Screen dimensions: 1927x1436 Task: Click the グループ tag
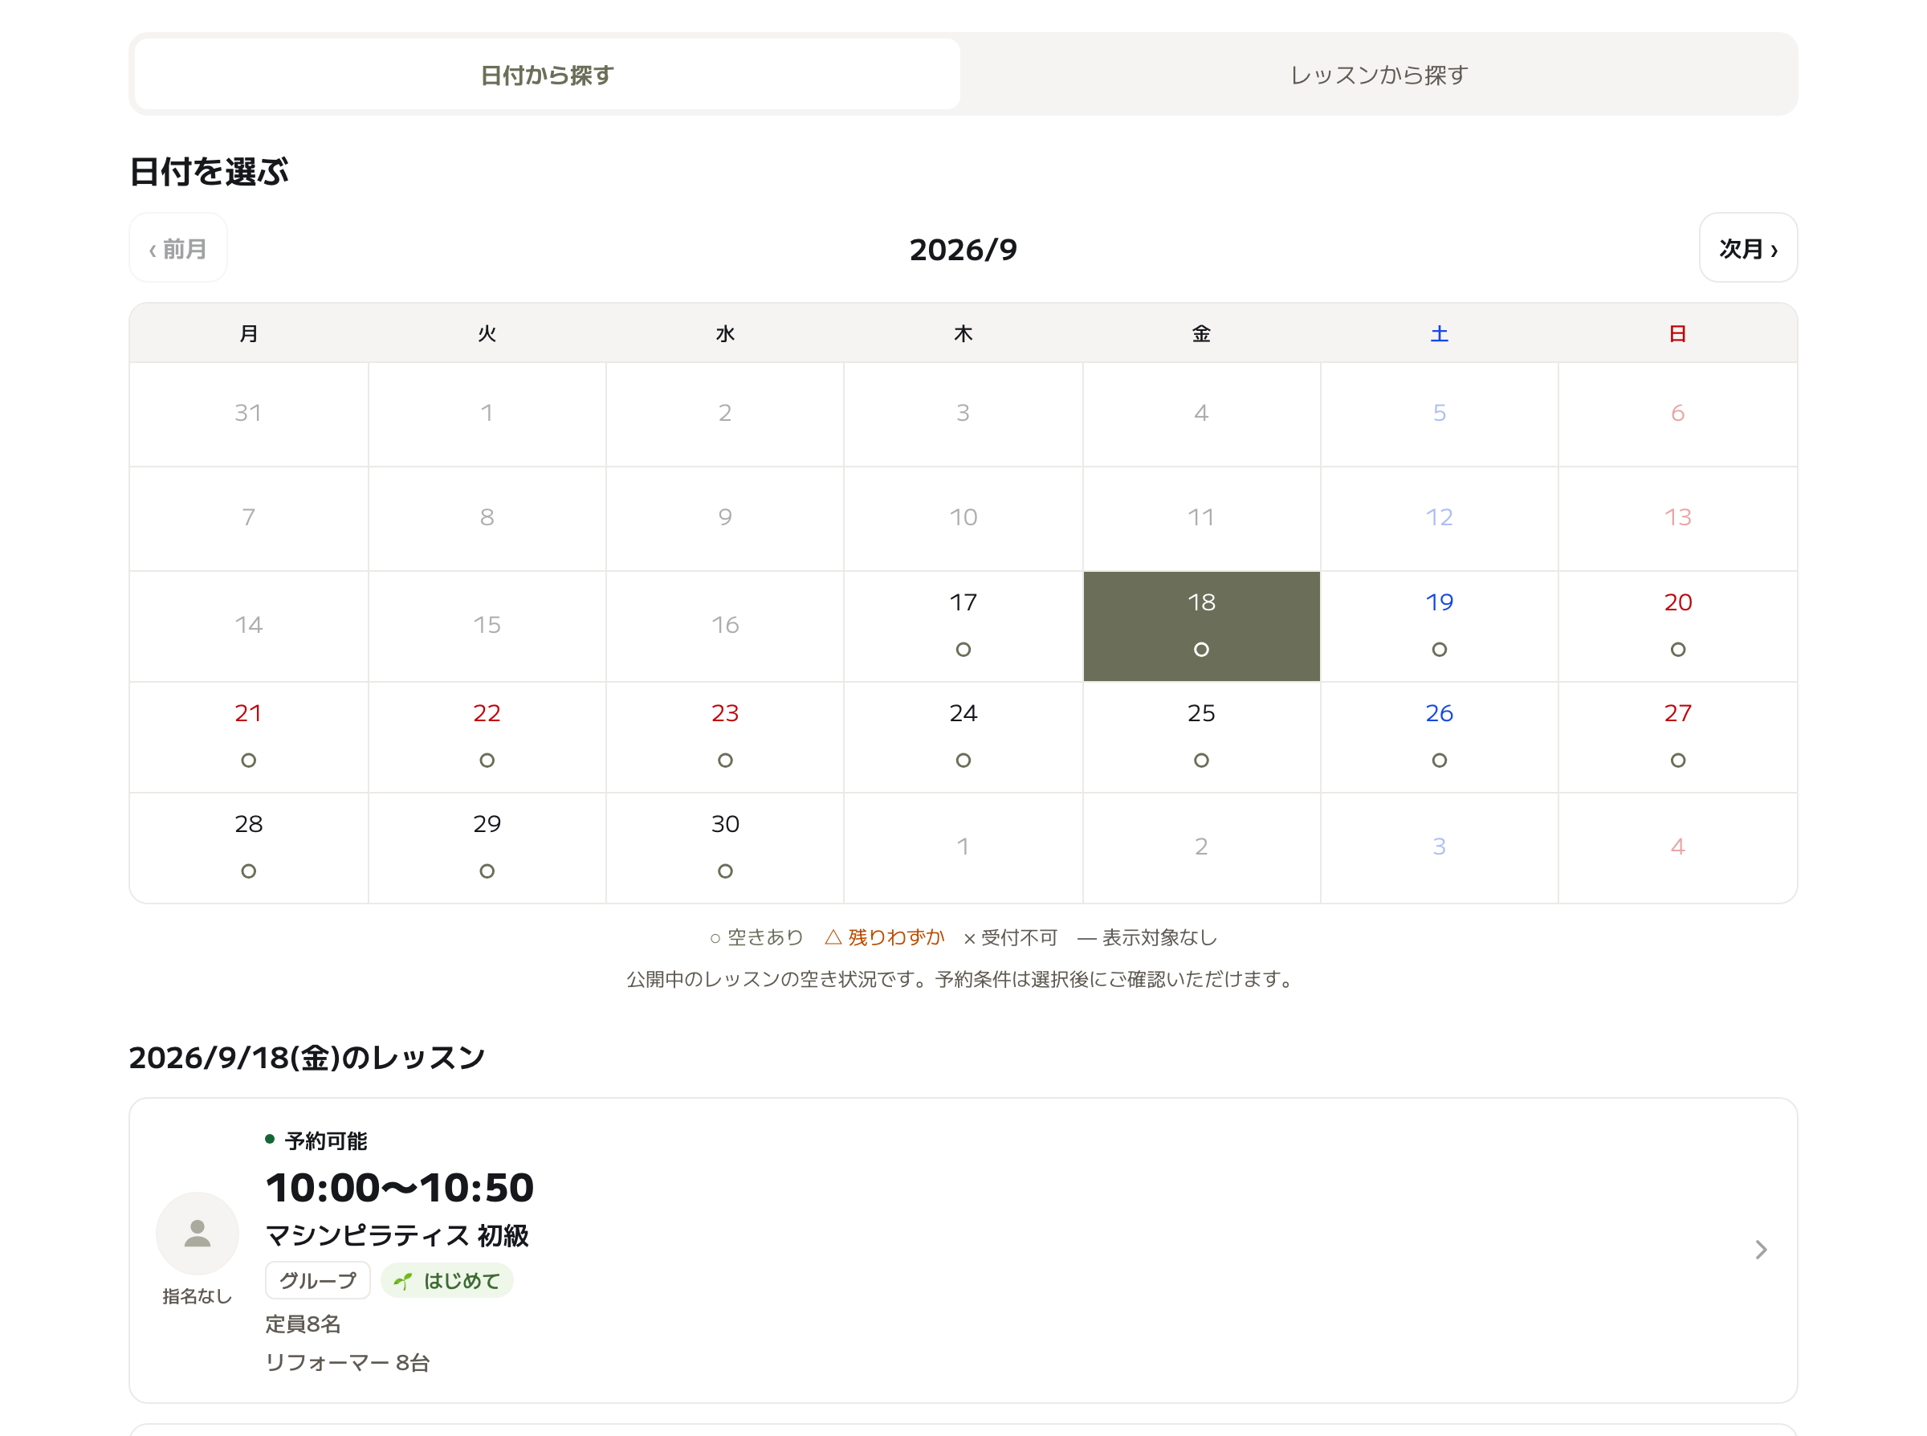click(317, 1279)
